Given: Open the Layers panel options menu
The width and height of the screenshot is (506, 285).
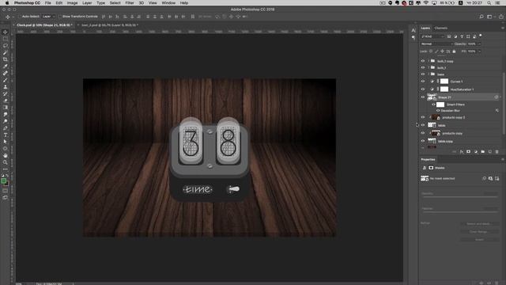Looking at the screenshot, I should click(x=503, y=28).
